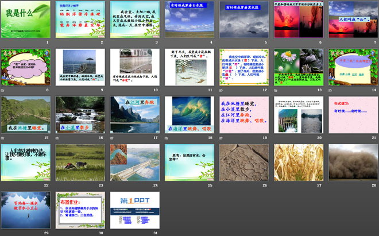379x236 pixels.
Task: Click slide 9 showing the rainy pier
Action: [79, 66]
